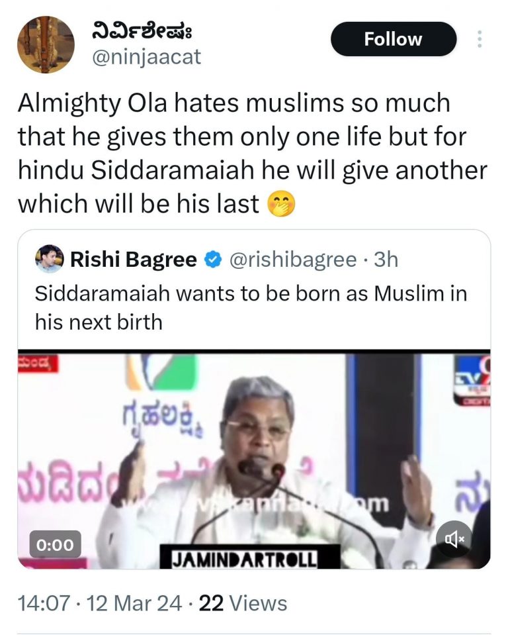Follow the @ninjaacat account
508x635 pixels.
(394, 39)
